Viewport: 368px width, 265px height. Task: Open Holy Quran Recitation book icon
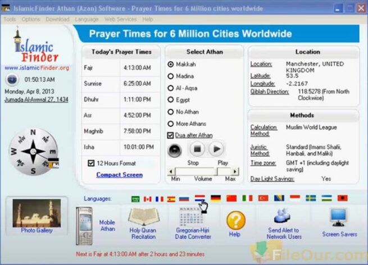[142, 217]
